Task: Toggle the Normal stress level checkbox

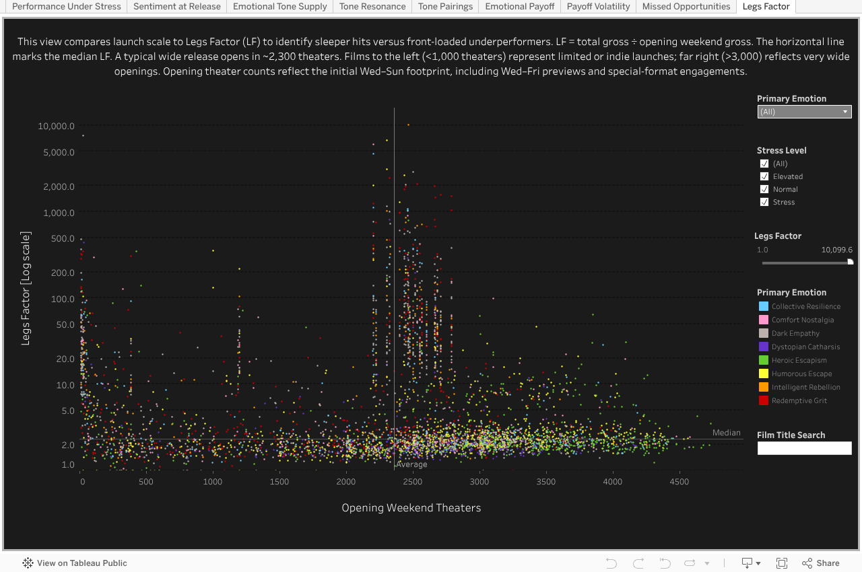Action: coord(764,189)
